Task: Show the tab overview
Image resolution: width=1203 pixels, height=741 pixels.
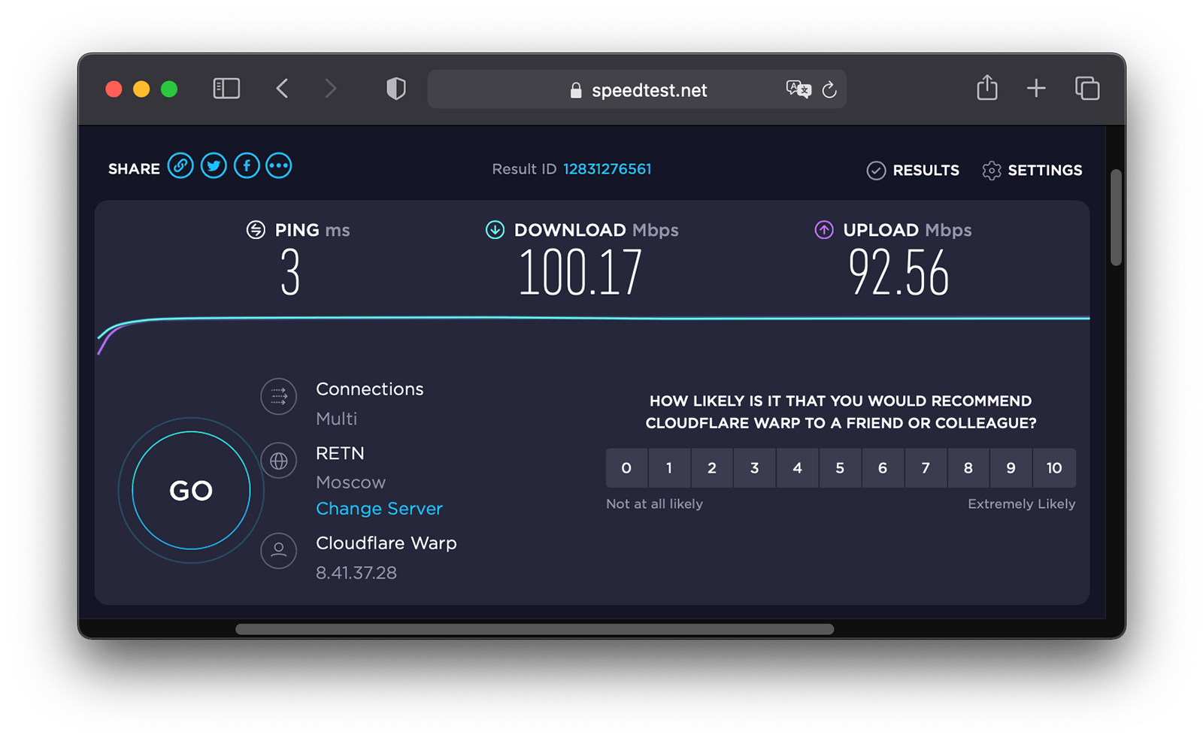Action: click(x=1087, y=89)
